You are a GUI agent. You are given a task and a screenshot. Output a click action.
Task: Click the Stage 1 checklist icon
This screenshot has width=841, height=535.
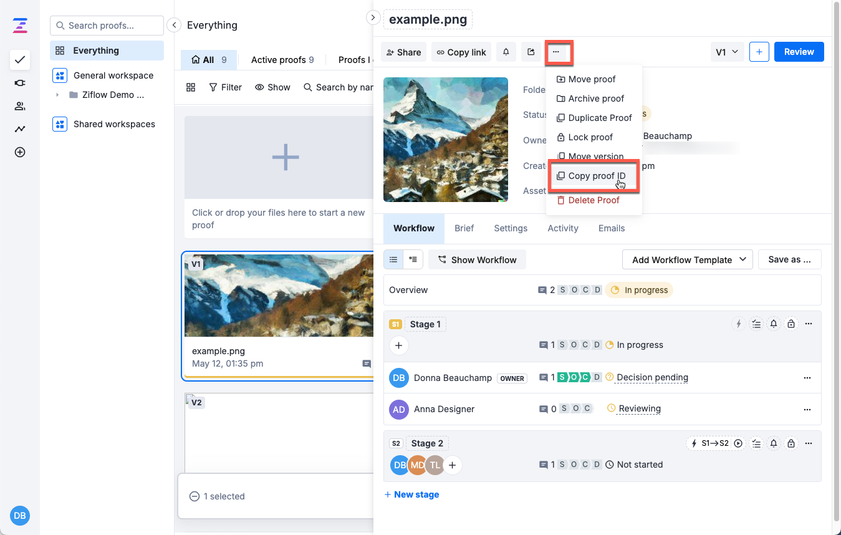(756, 324)
